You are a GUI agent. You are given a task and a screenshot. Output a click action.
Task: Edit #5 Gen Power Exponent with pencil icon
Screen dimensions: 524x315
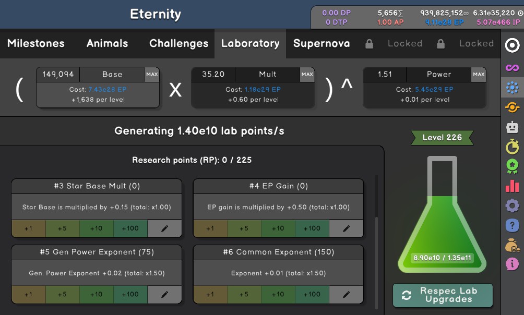point(165,294)
